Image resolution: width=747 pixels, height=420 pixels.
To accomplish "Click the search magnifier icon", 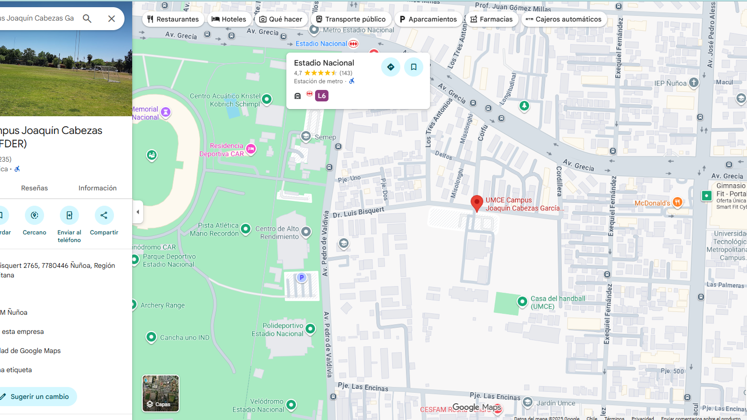I will point(87,19).
